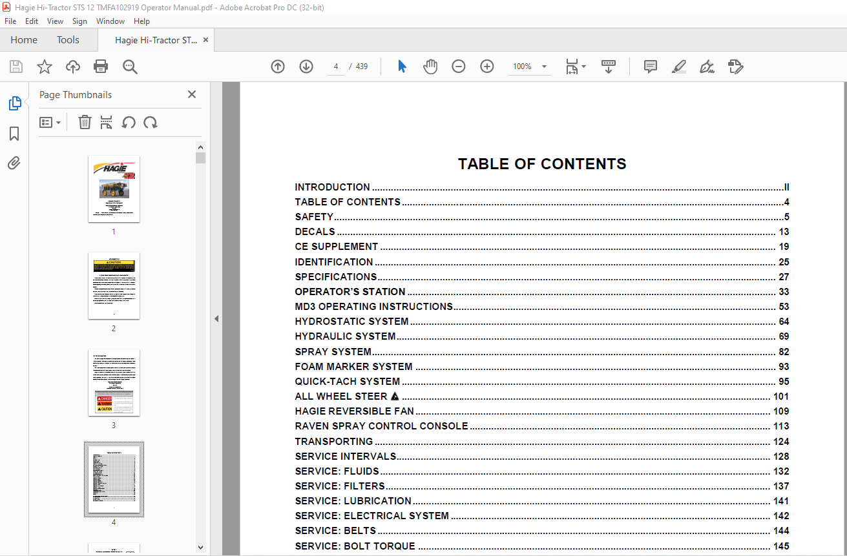Collapse the navigation pane arrow
Viewport: 847px width, 556px height.
216,318
